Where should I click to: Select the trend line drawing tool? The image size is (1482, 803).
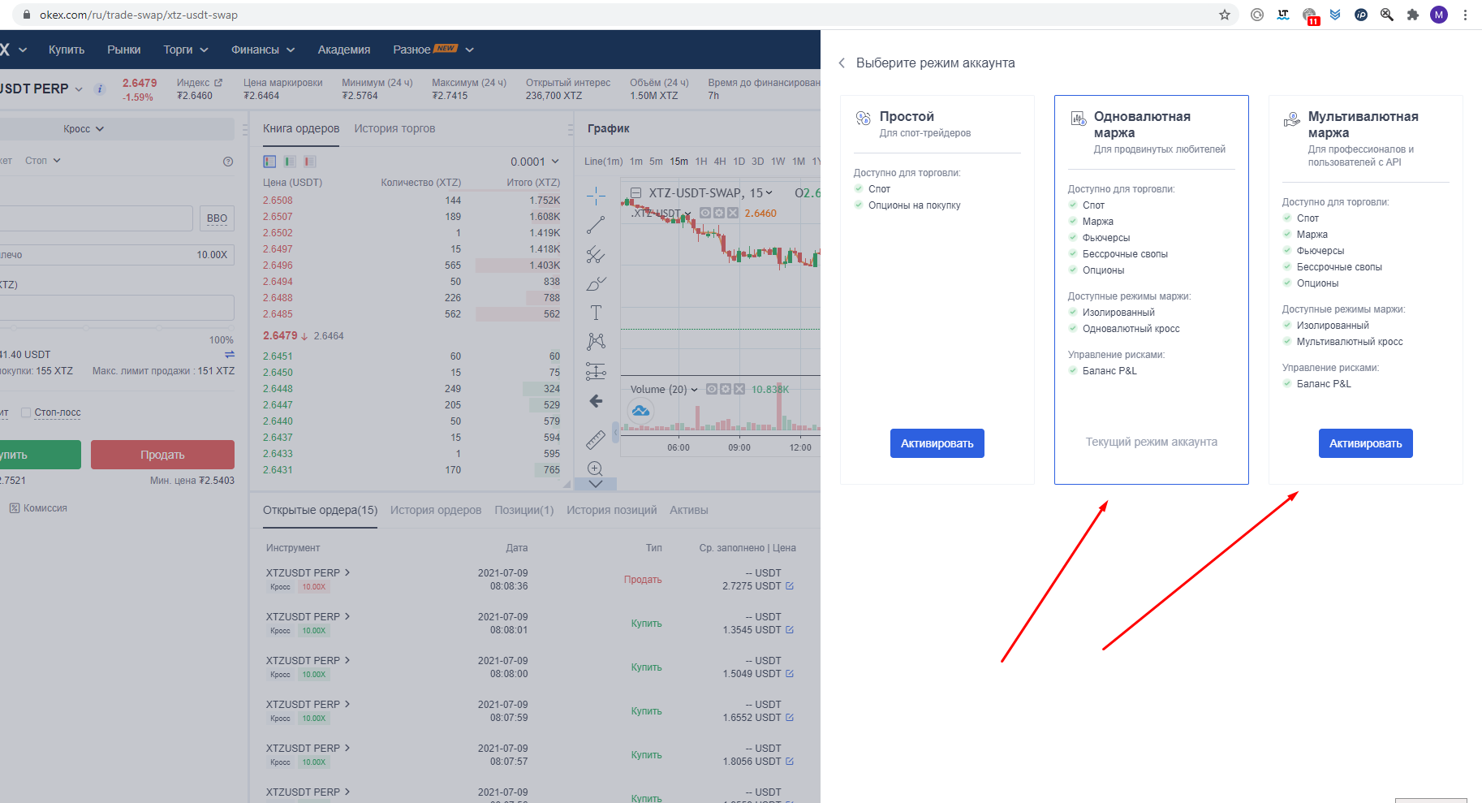click(596, 225)
